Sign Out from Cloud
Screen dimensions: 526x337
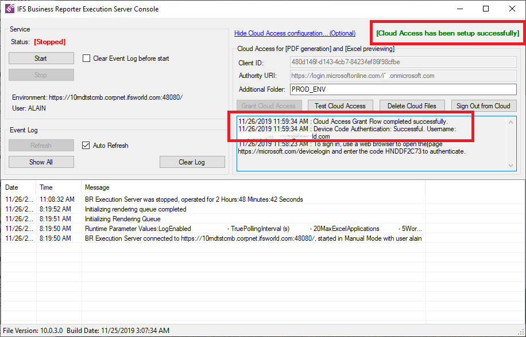click(x=484, y=106)
